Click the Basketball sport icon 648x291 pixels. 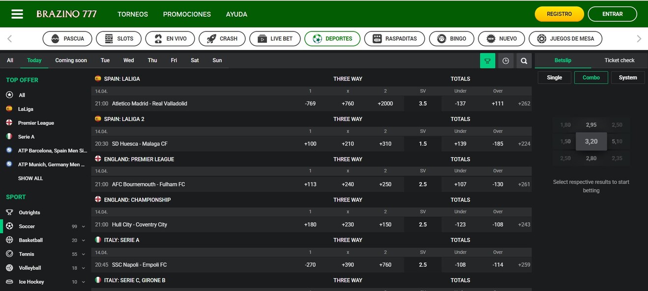[x=9, y=240]
